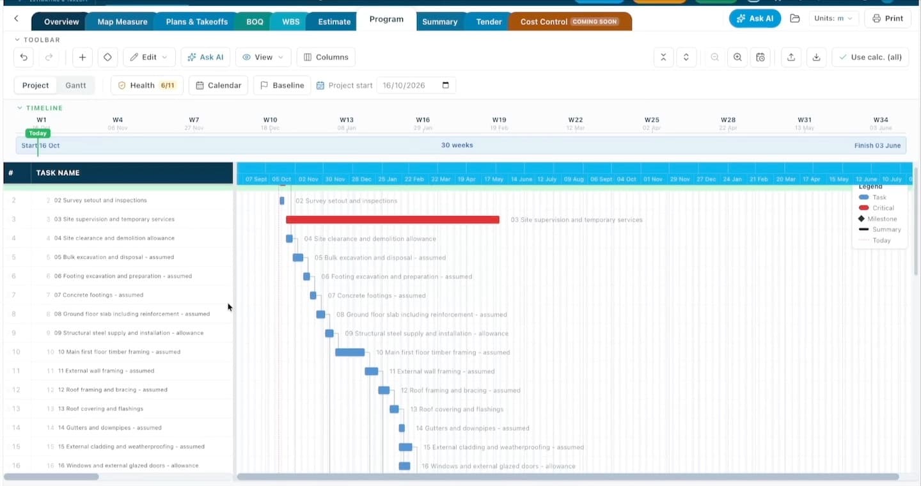
Task: Go to the Estimate tab
Action: tap(334, 22)
